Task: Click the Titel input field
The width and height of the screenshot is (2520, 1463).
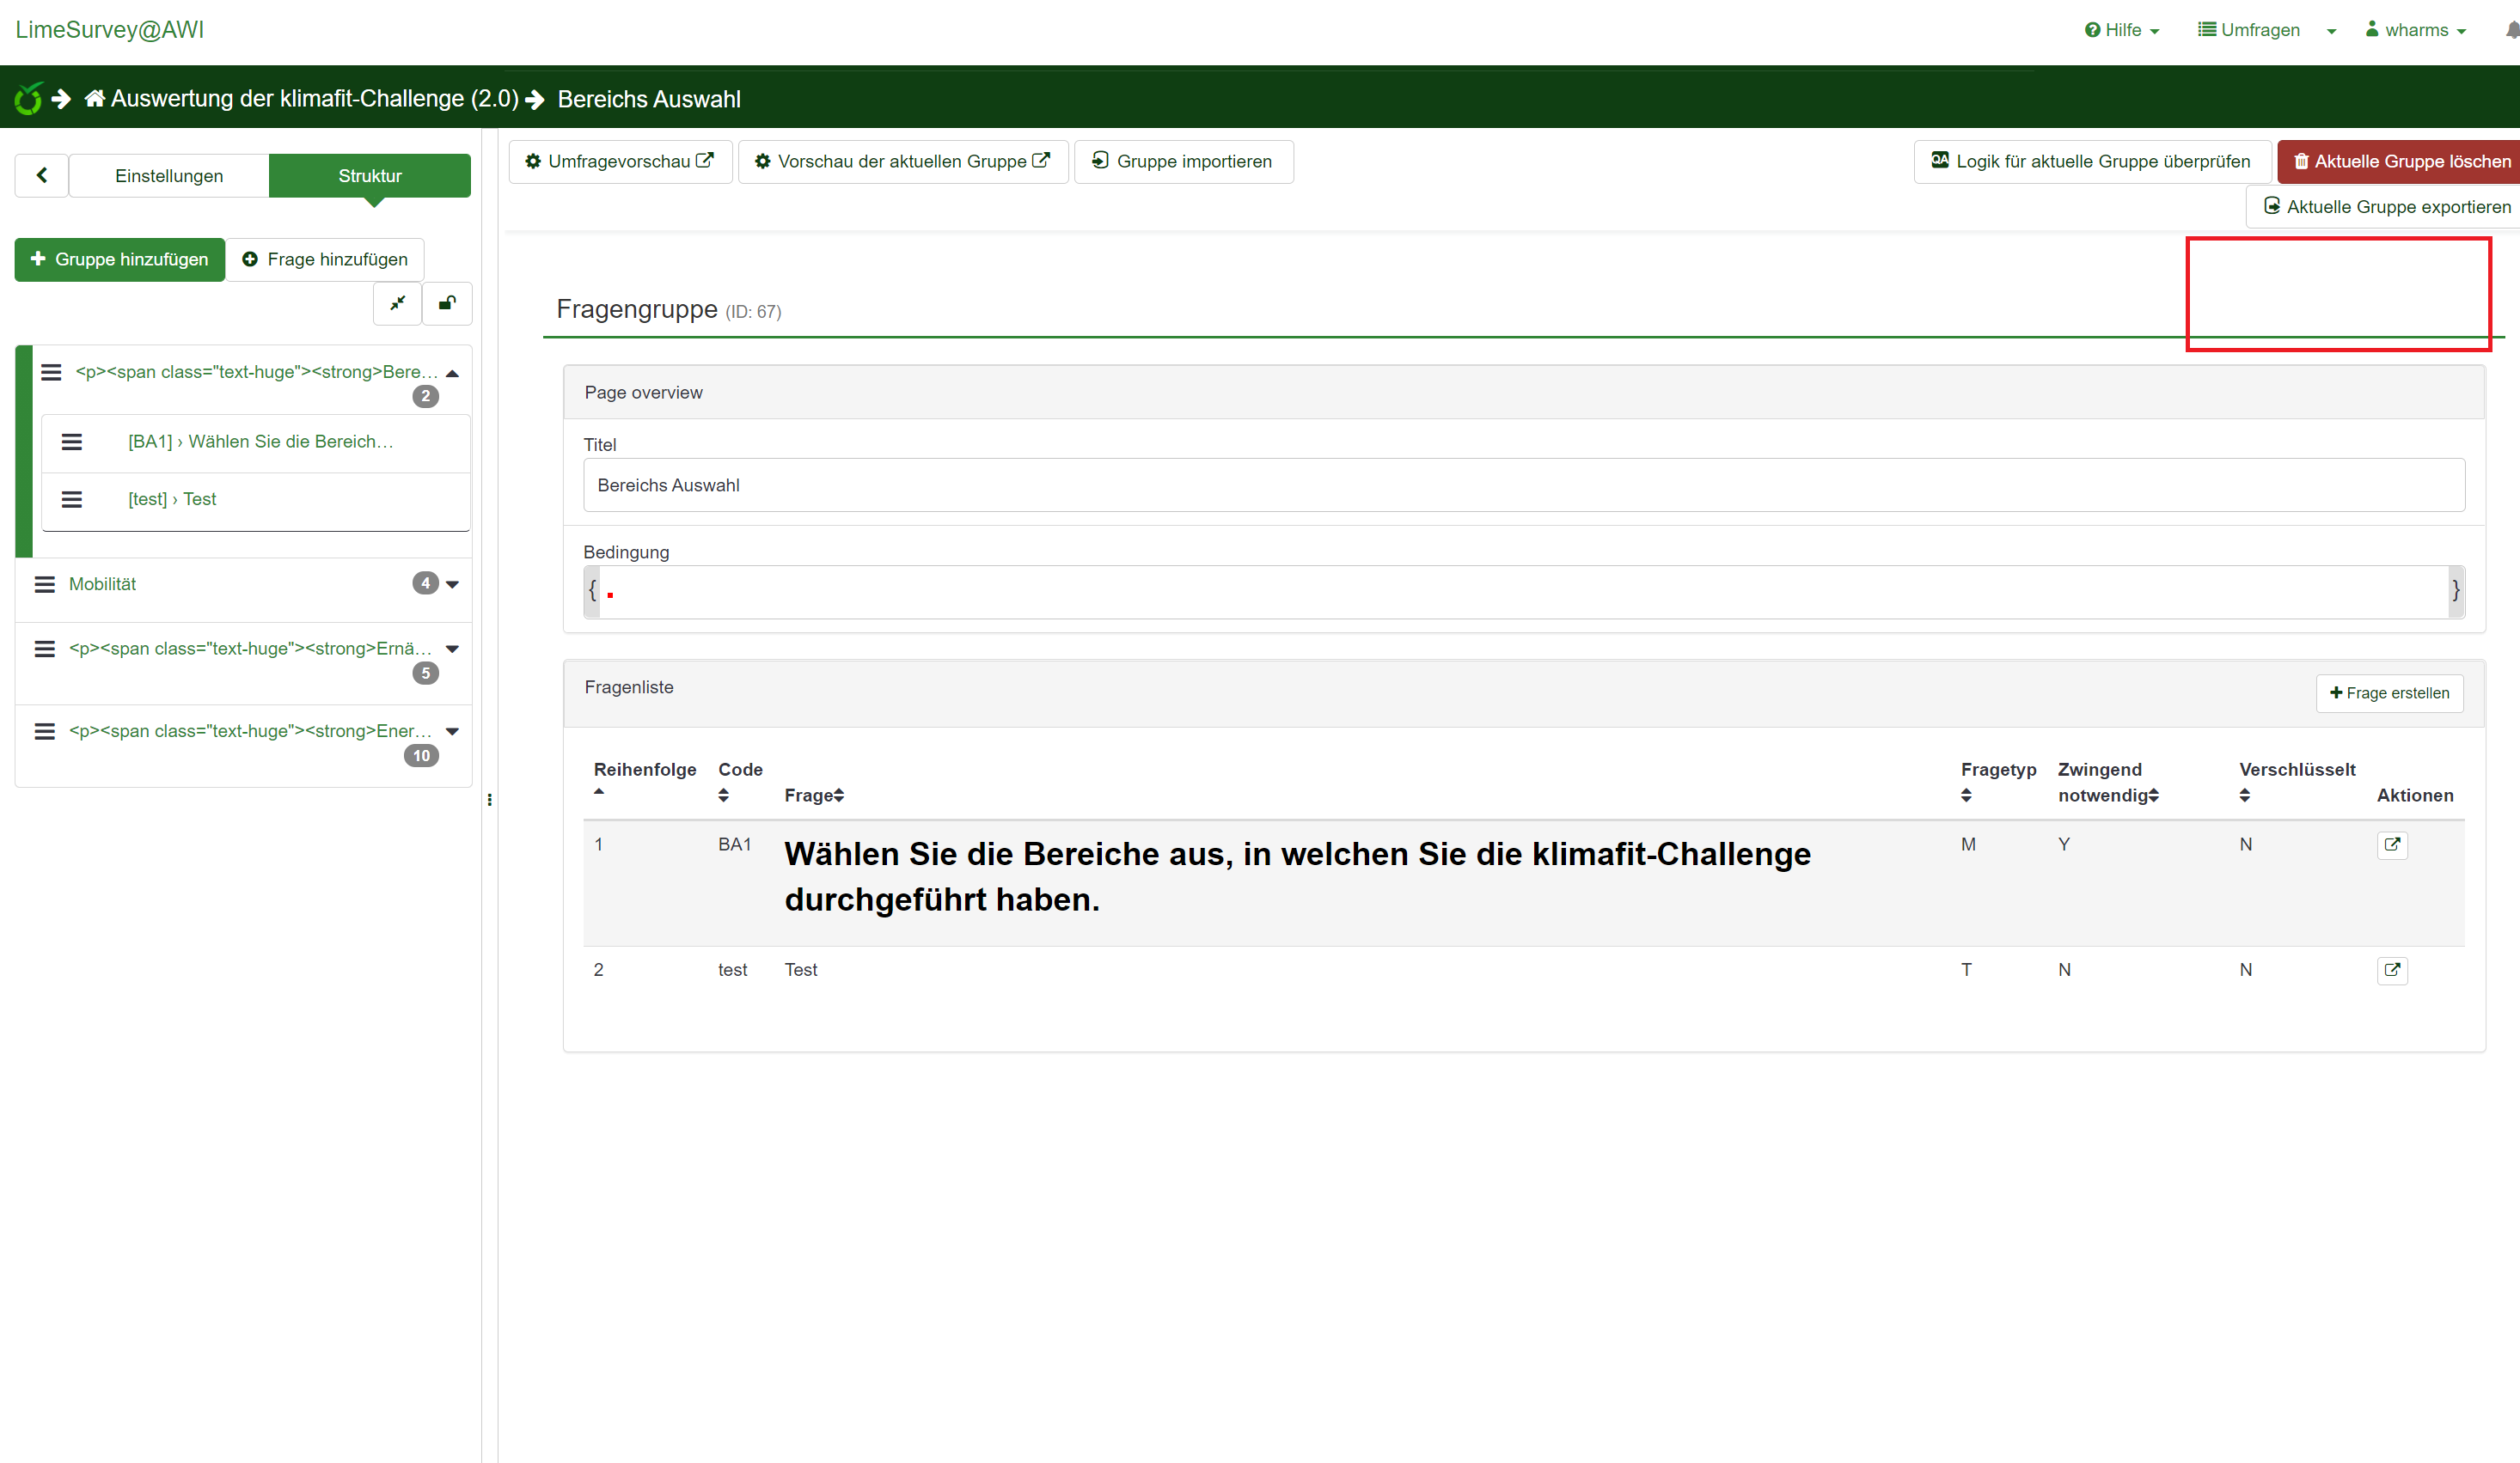Action: (1523, 485)
